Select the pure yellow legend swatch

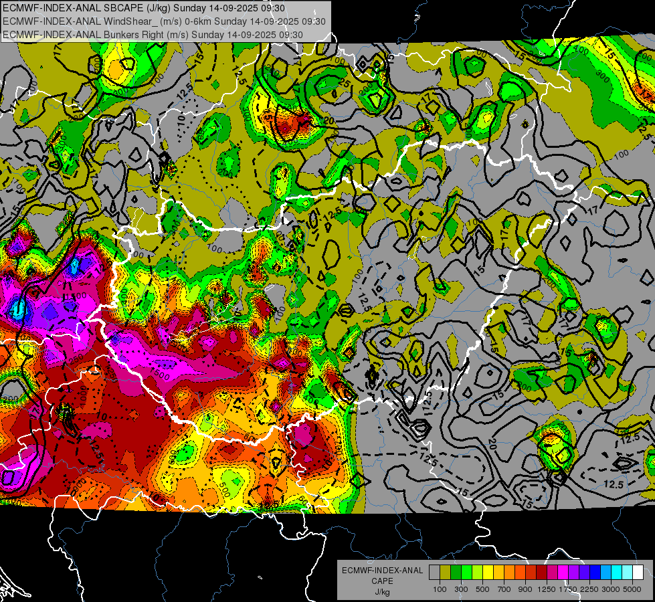coord(488,573)
